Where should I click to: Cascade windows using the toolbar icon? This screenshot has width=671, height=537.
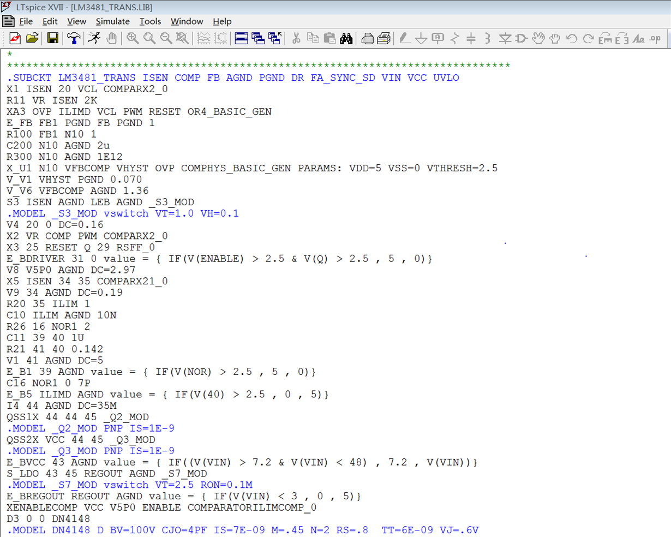[x=258, y=38]
